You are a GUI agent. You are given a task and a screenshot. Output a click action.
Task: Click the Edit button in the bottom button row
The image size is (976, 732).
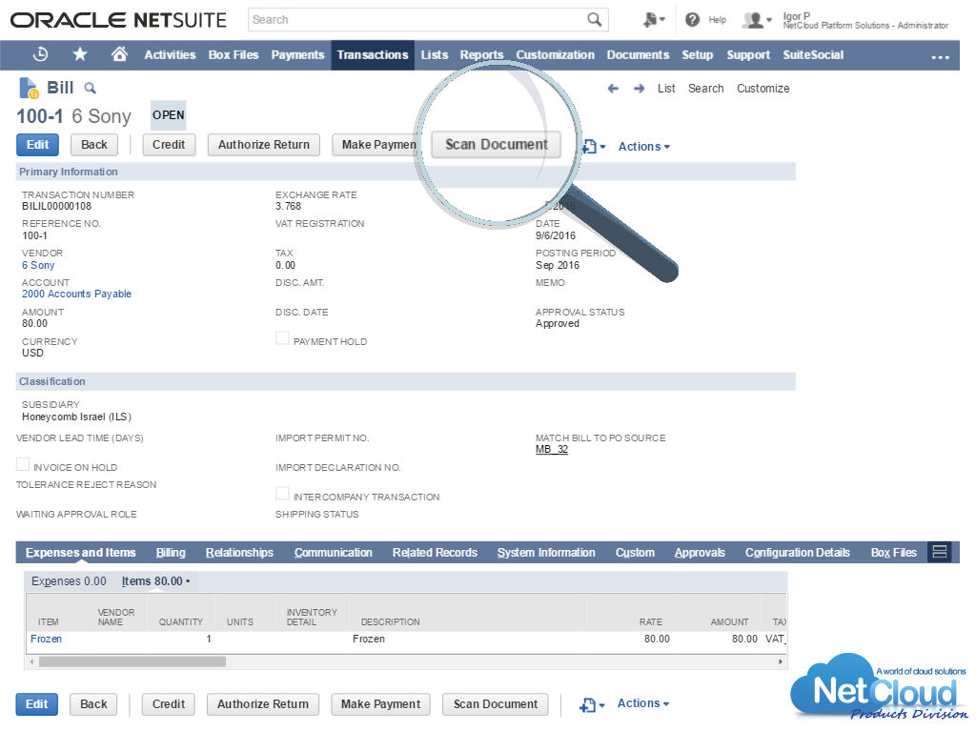pos(37,704)
